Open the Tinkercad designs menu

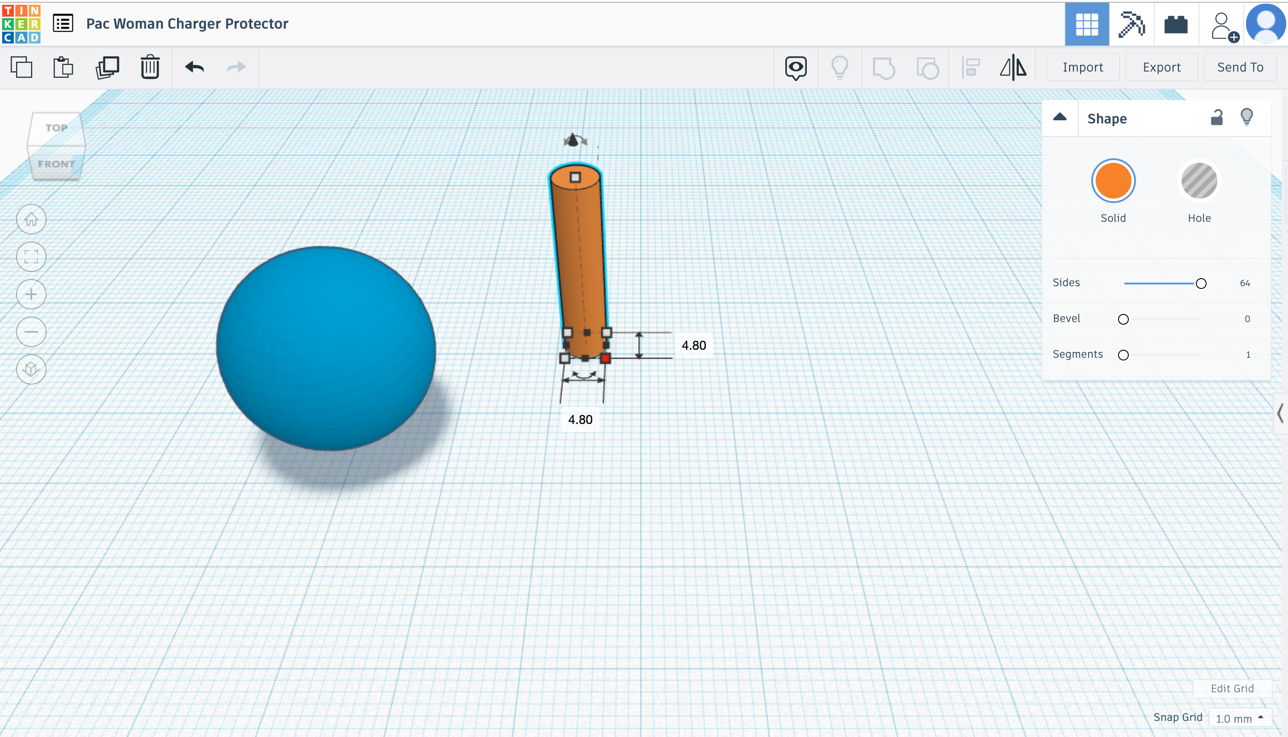[x=62, y=23]
